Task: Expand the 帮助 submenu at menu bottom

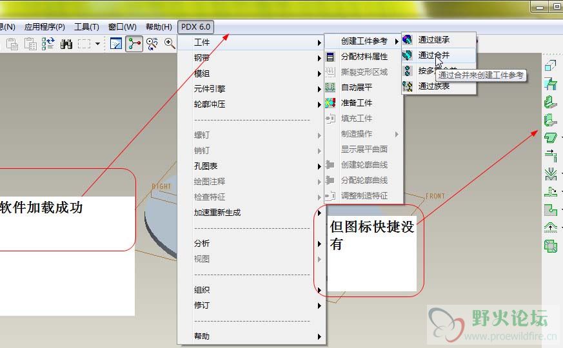Action: point(252,336)
